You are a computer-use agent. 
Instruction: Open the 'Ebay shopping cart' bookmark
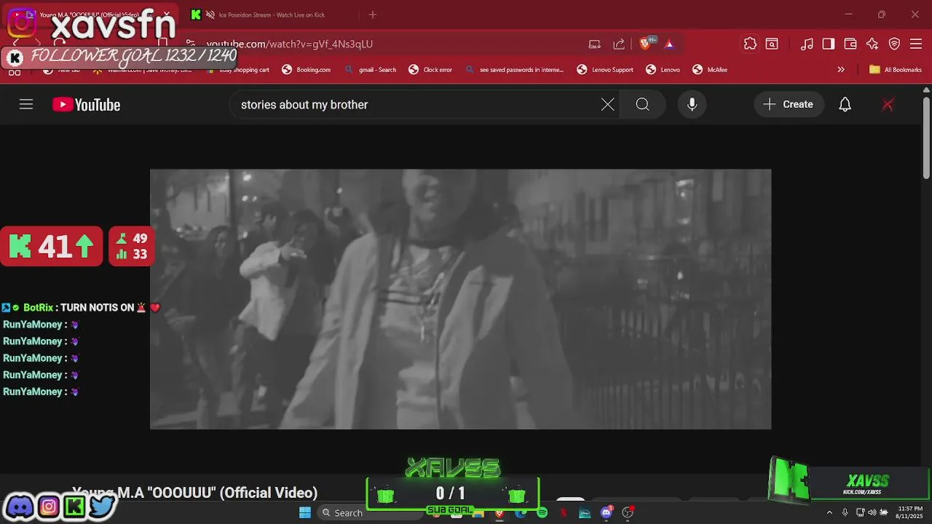237,70
